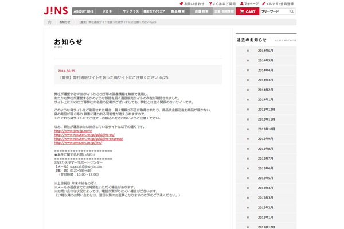Open the 店舗検索 menu item
This screenshot has width=344, height=229.
coord(201,11)
